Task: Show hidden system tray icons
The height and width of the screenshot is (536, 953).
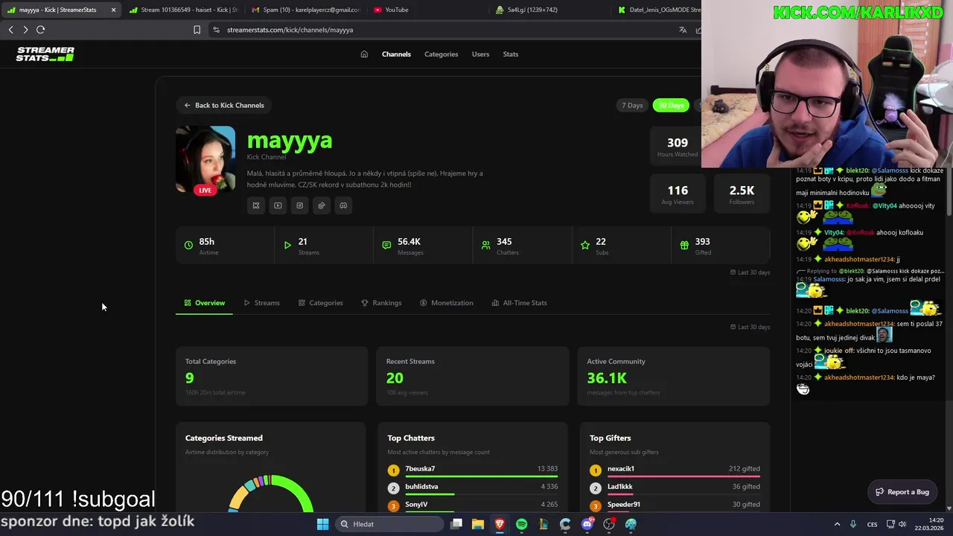Action: [837, 524]
